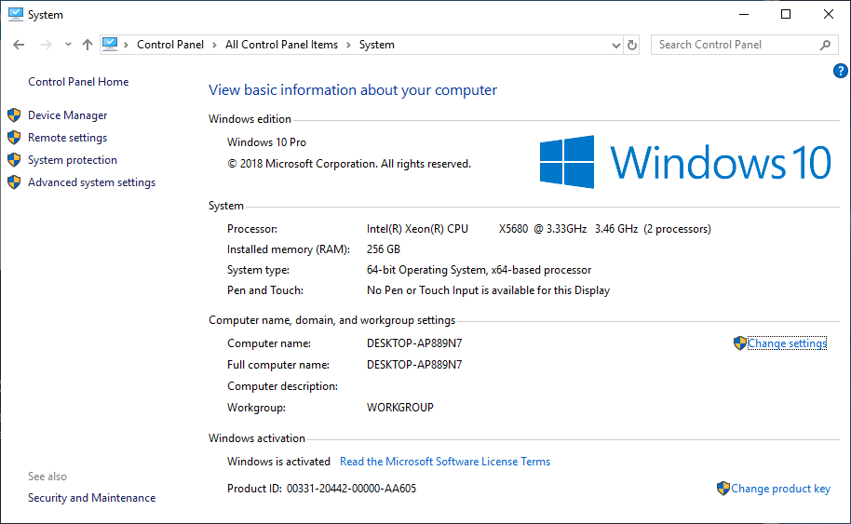The image size is (851, 524).
Task: Open All Control Panel Items breadcrumb
Action: click(281, 45)
